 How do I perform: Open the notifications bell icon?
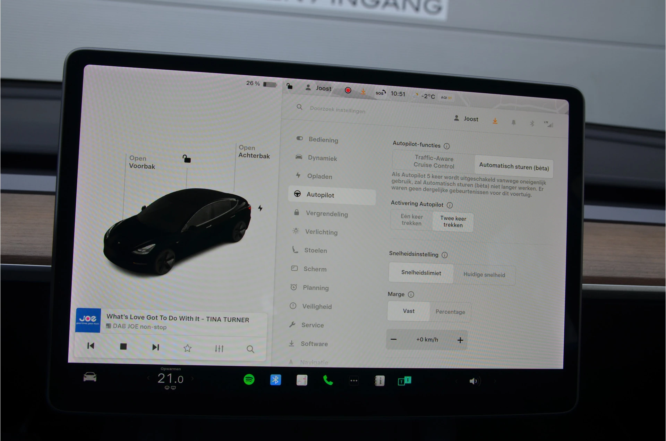514,122
